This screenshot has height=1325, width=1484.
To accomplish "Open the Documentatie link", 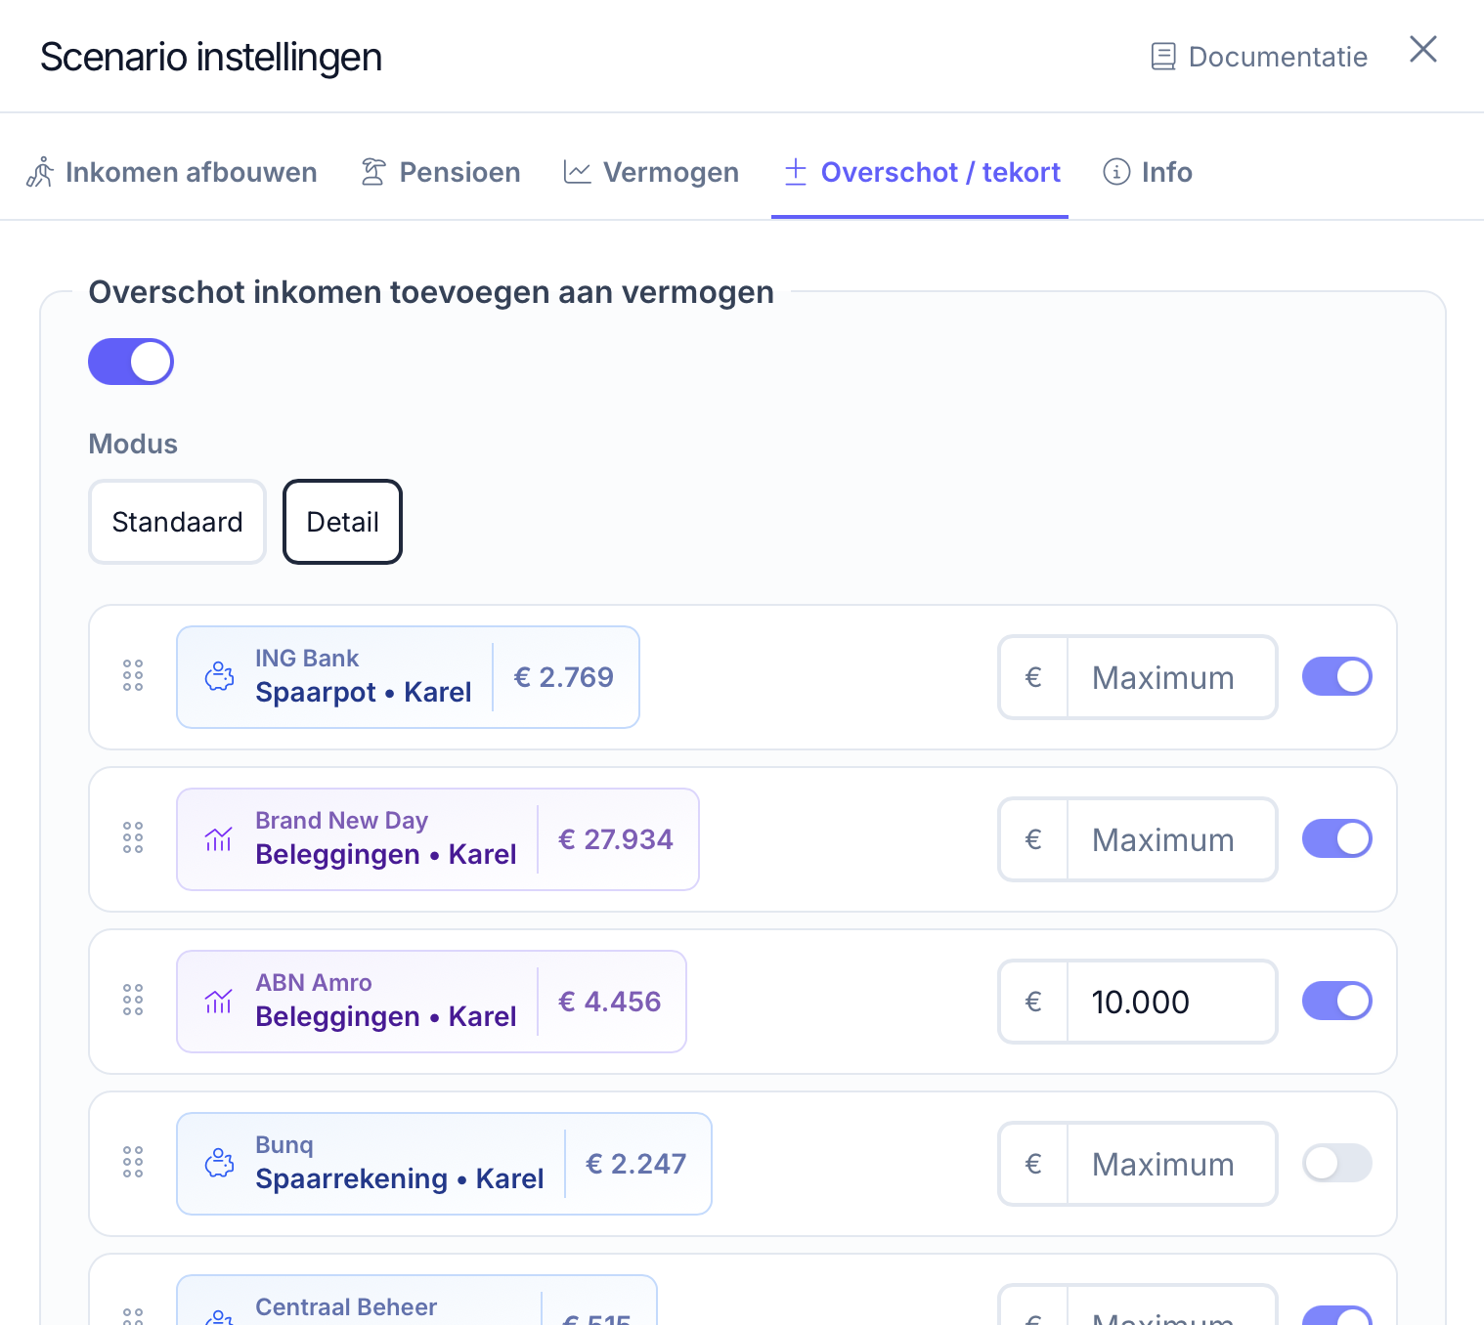I will [x=1259, y=57].
